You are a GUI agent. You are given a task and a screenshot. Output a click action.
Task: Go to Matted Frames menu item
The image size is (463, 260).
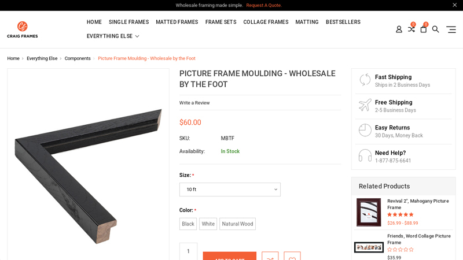point(177,22)
